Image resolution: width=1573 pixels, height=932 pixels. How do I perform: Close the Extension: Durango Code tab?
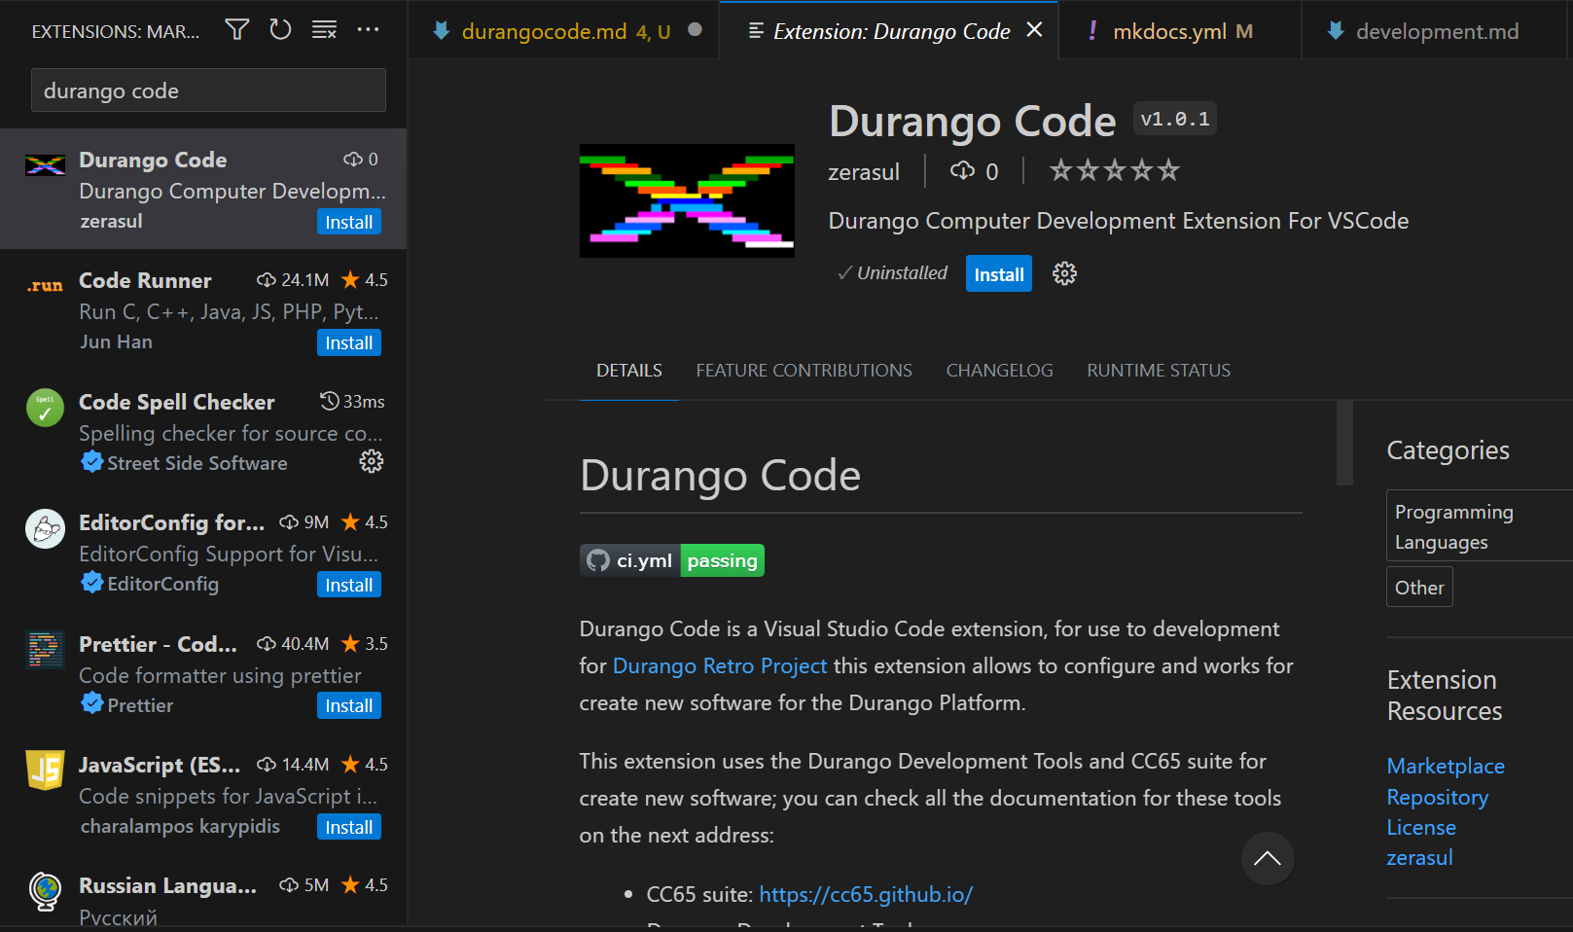click(1035, 30)
